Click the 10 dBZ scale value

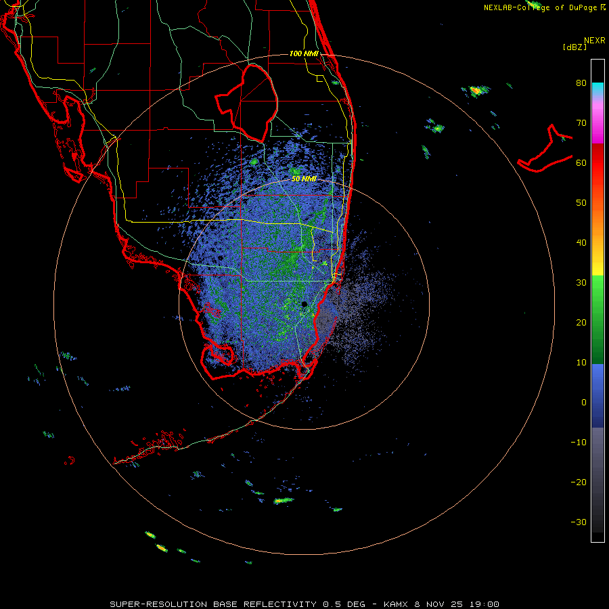pos(581,363)
